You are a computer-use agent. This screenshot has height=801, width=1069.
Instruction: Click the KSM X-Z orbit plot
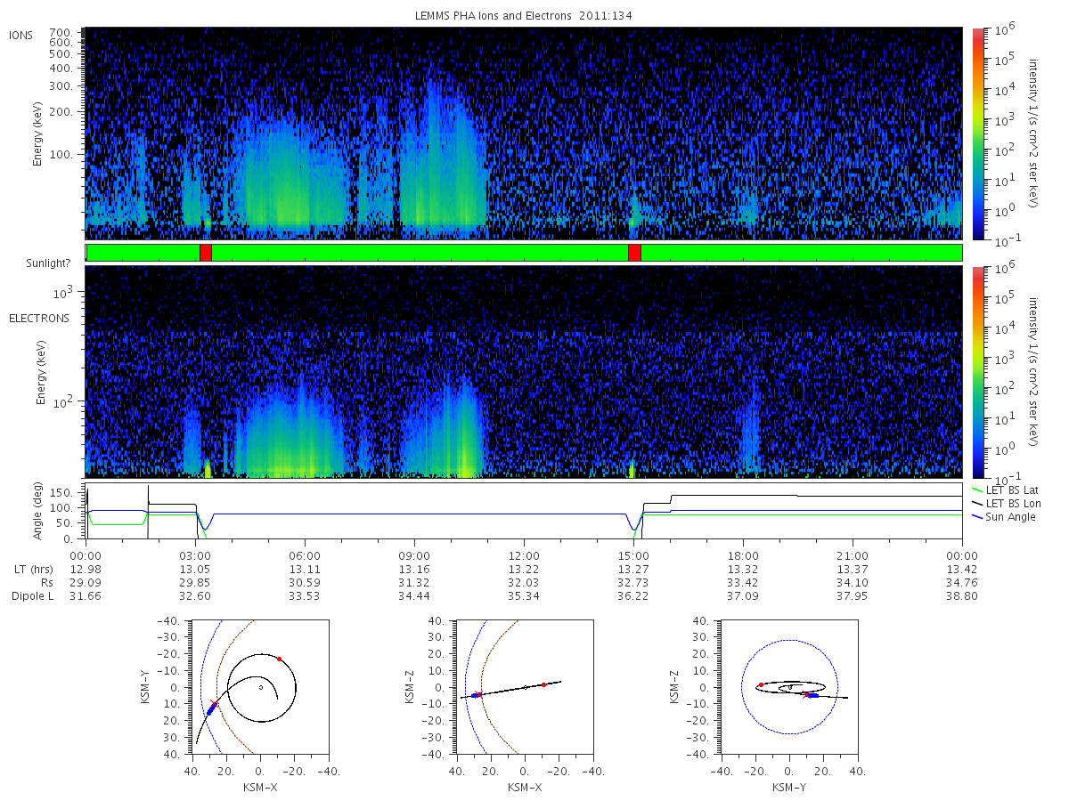tap(524, 687)
